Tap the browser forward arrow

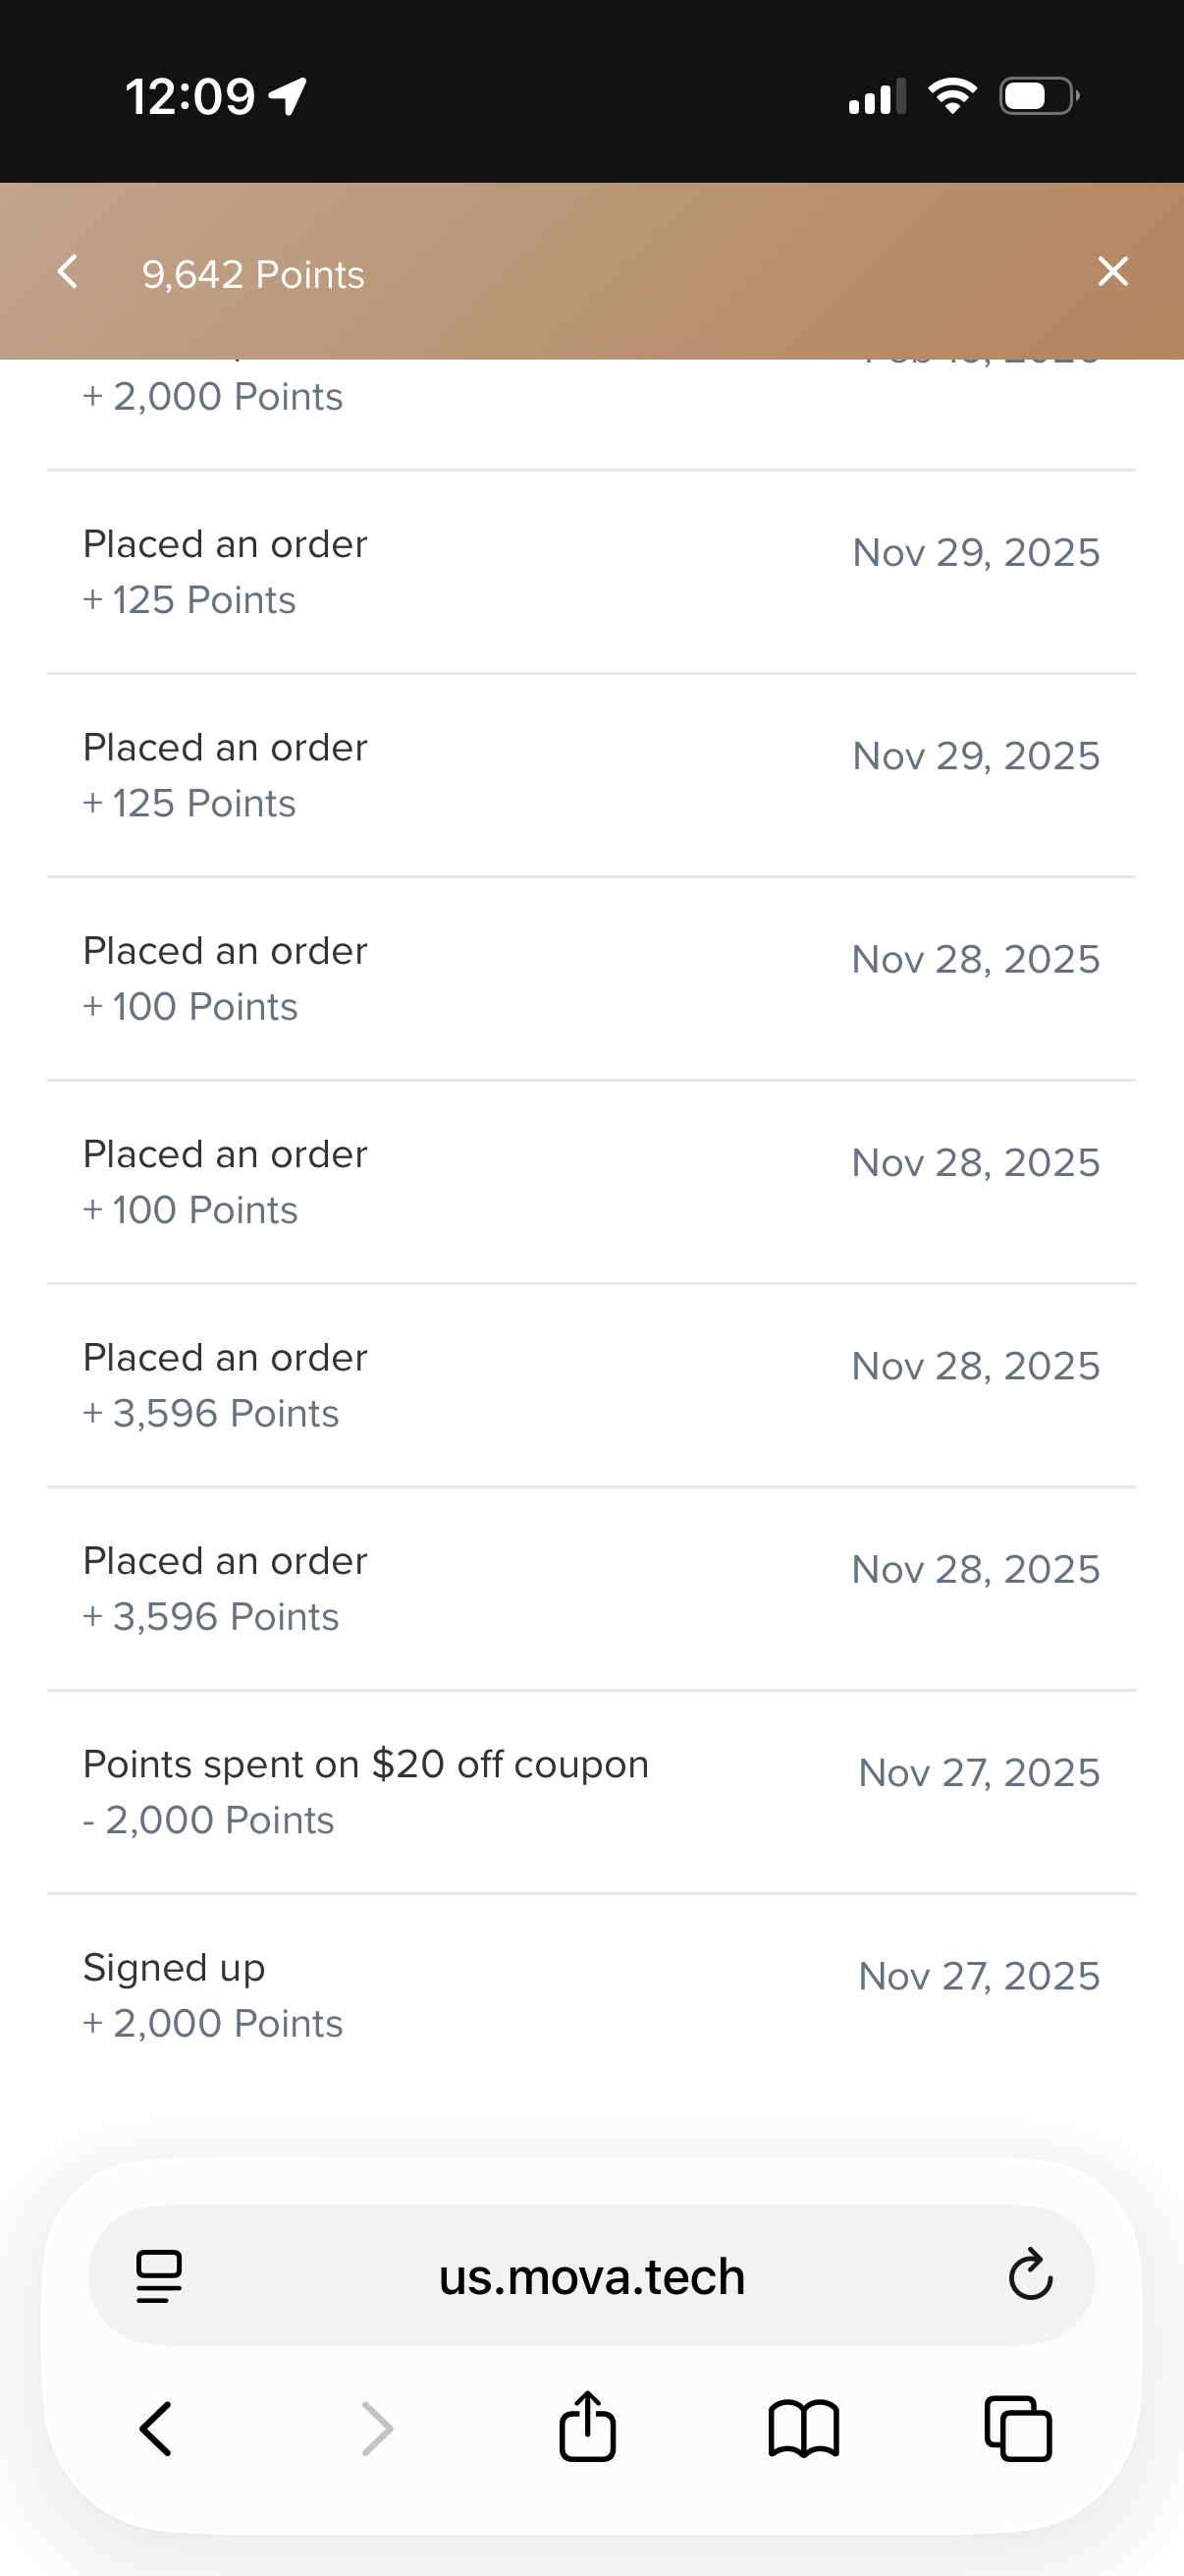pos(377,2428)
